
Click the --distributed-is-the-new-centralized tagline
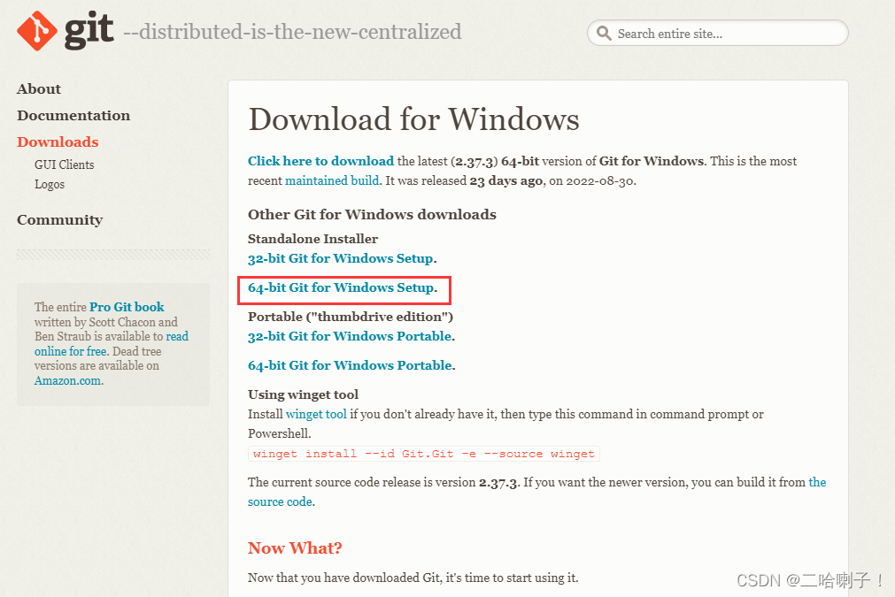coord(292,32)
